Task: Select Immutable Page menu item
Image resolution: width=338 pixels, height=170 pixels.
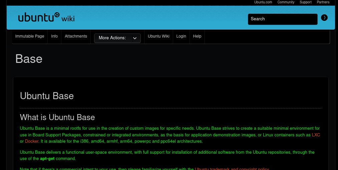Action: (30, 36)
